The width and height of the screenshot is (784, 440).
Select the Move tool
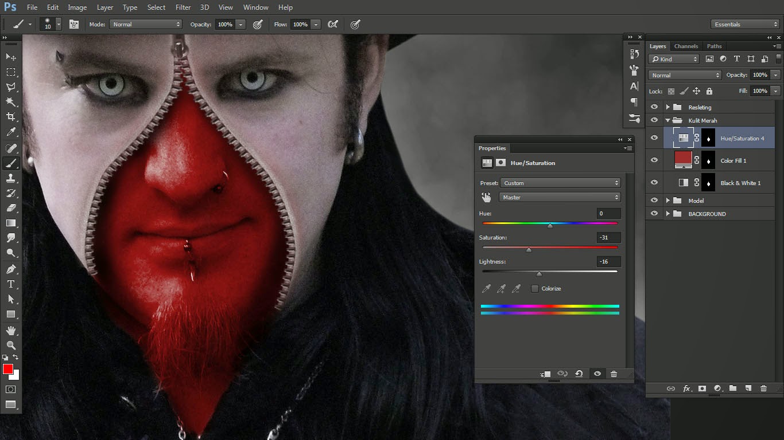pyautogui.click(x=11, y=57)
